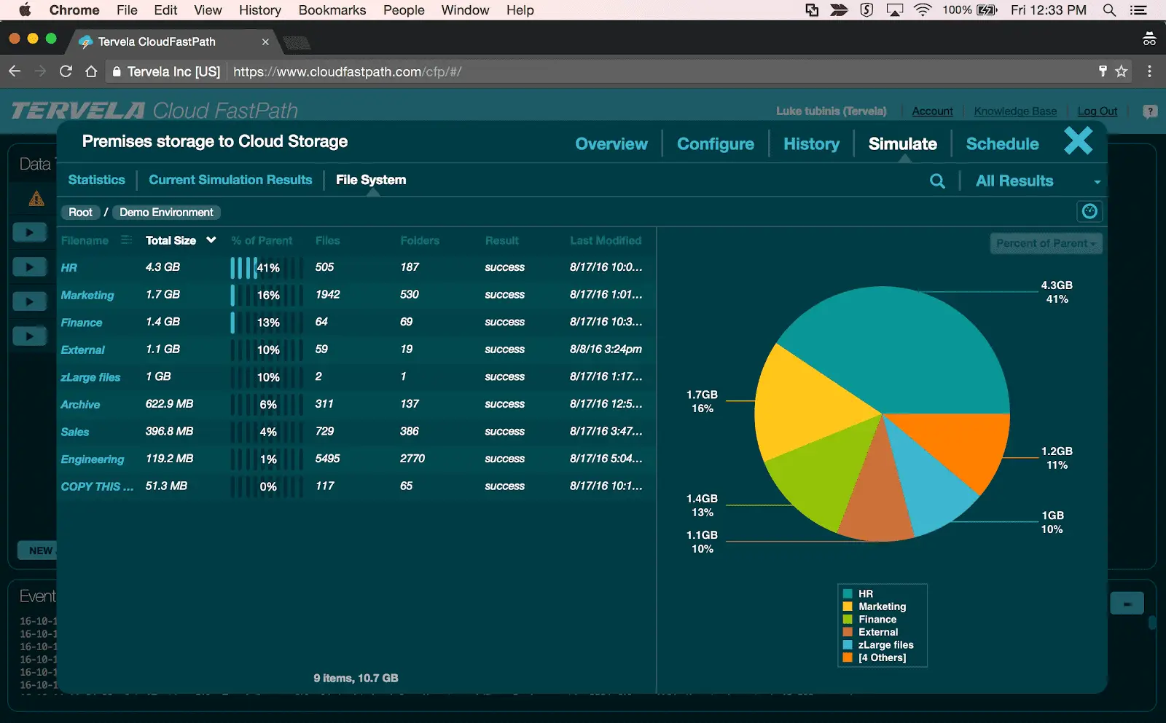Click the Root breadcrumb
Screen dimensions: 1166x723
tap(80, 212)
